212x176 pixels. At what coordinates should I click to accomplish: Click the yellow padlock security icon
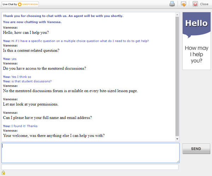4,173
